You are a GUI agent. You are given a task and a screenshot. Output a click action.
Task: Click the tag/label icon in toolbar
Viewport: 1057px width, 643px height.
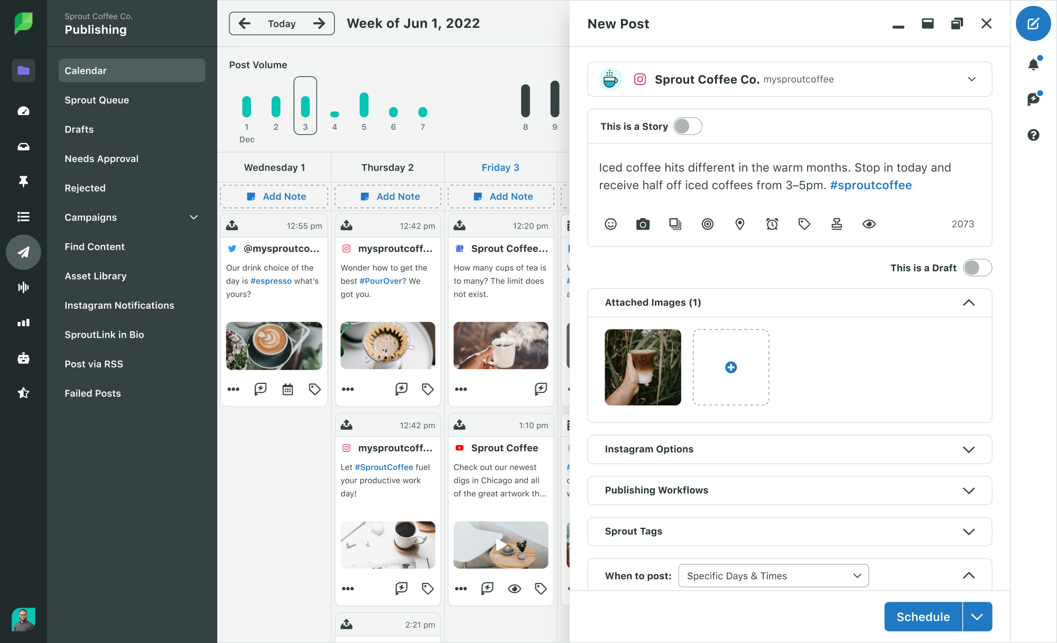coord(805,224)
